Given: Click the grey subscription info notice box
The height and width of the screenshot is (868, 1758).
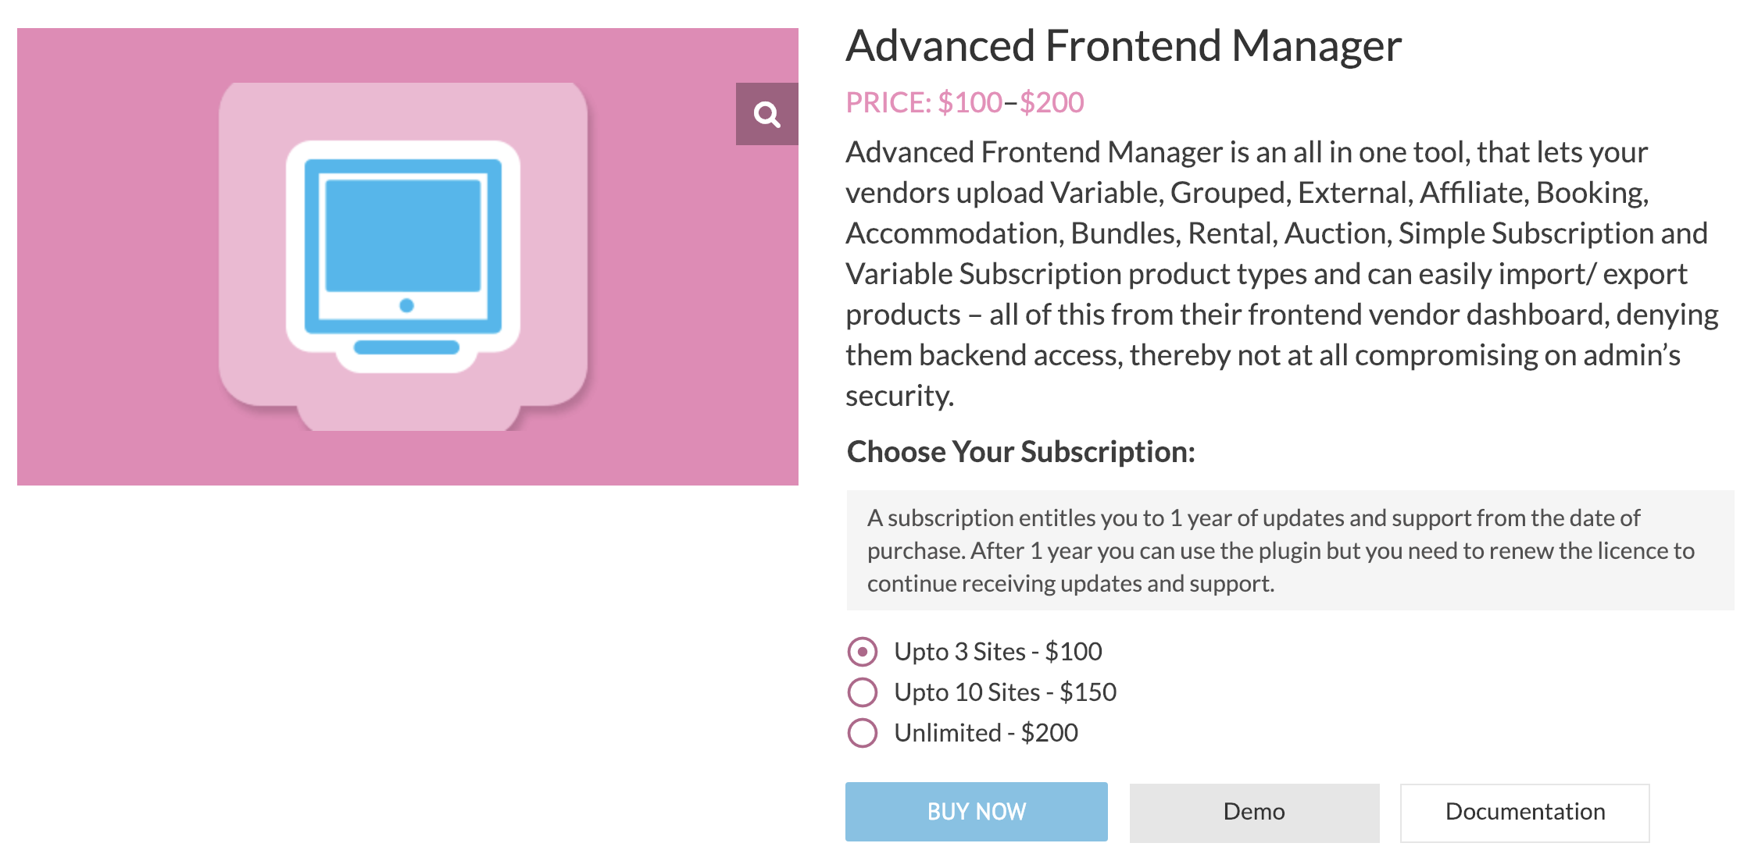Looking at the screenshot, I should tap(1289, 550).
